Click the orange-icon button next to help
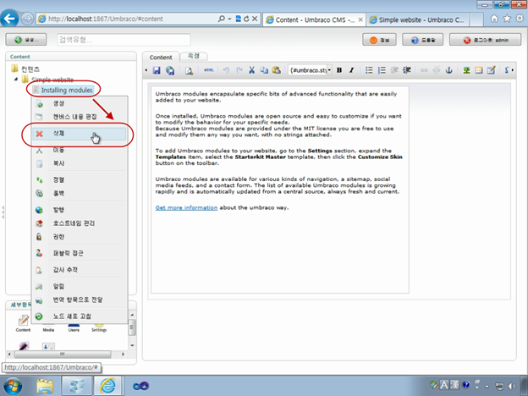Screen dimensions: 528x396 click(379, 40)
